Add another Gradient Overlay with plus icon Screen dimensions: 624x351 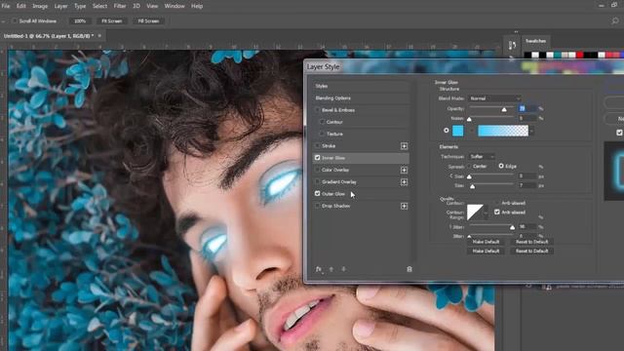(x=404, y=182)
